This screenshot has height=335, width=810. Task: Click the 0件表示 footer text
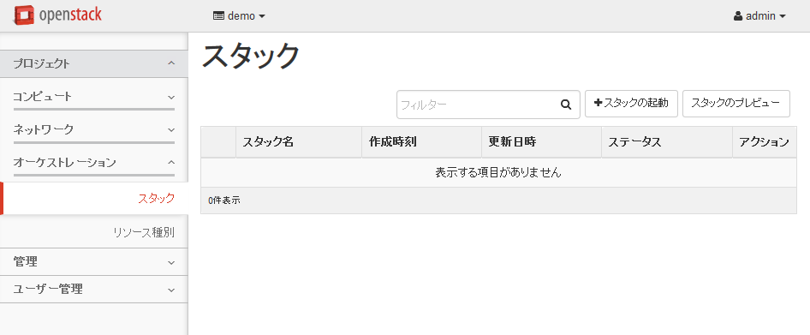coord(224,200)
